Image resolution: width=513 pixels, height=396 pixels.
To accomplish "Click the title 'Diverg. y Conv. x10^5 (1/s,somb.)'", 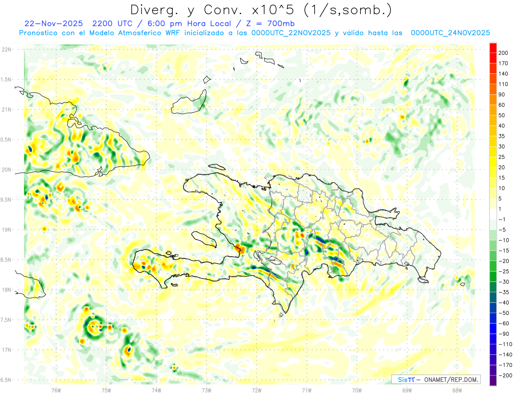I will coord(260,10).
